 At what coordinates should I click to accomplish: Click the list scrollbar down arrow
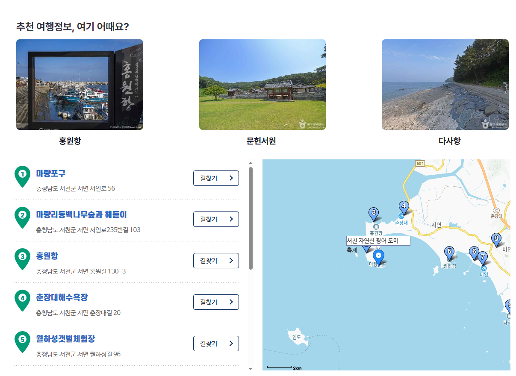(251, 368)
